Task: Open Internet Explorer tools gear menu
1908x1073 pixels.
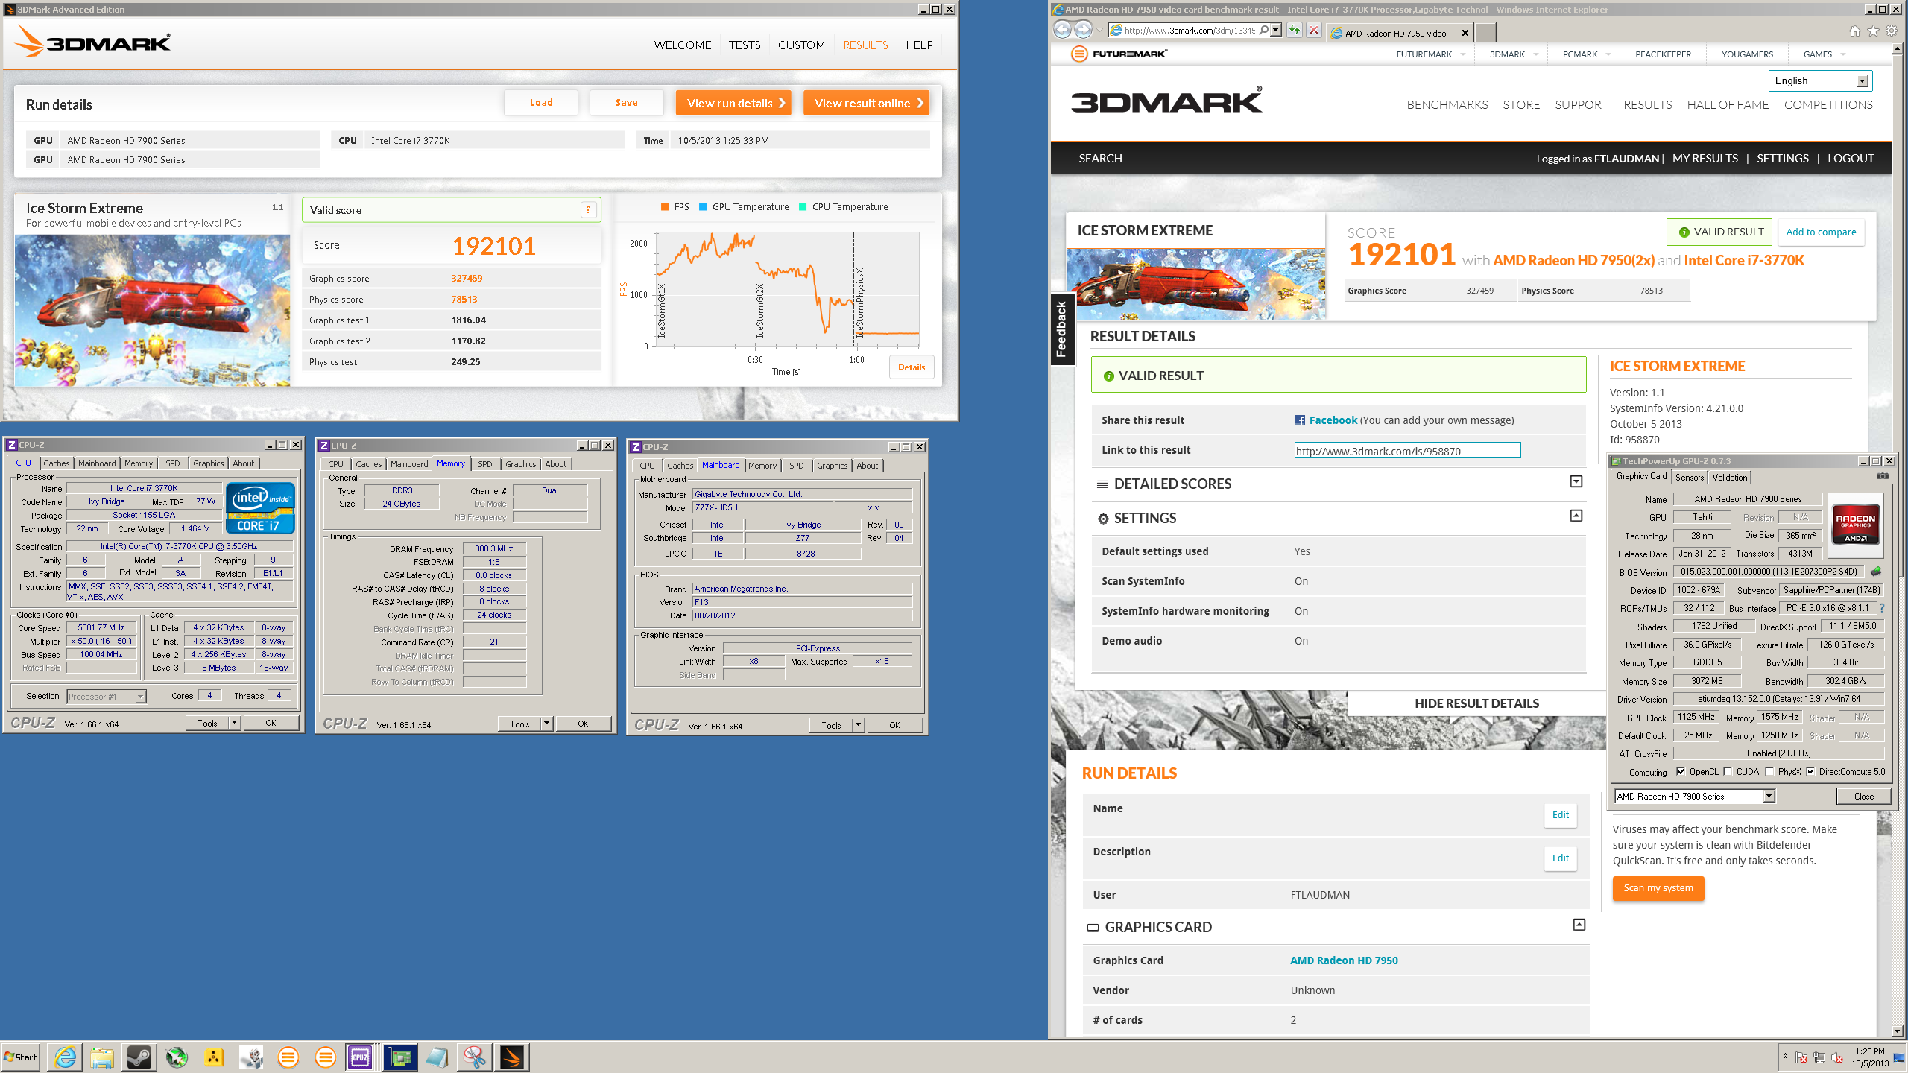Action: [x=1892, y=31]
